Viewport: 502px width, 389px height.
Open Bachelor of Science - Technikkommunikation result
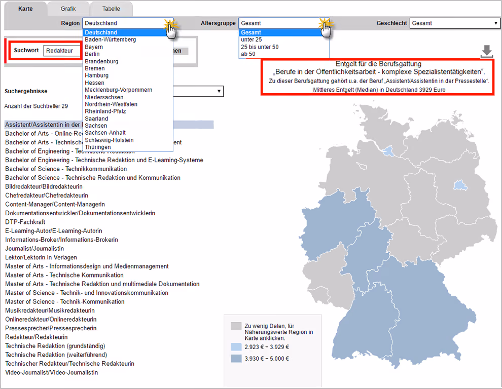pos(66,169)
